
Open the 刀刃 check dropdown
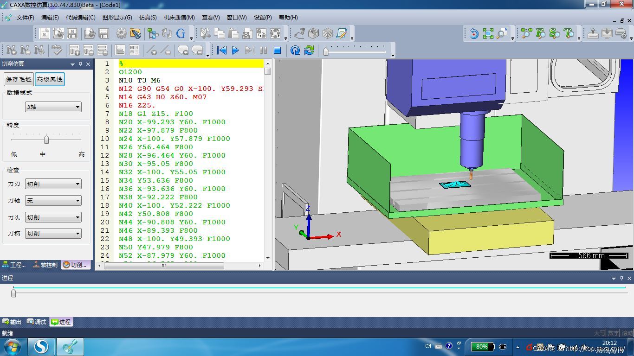53,184
